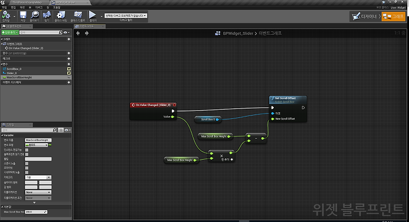This screenshot has height=222, width=409.
Task: Click Details property matrix grid icon
Action: coord(61,130)
